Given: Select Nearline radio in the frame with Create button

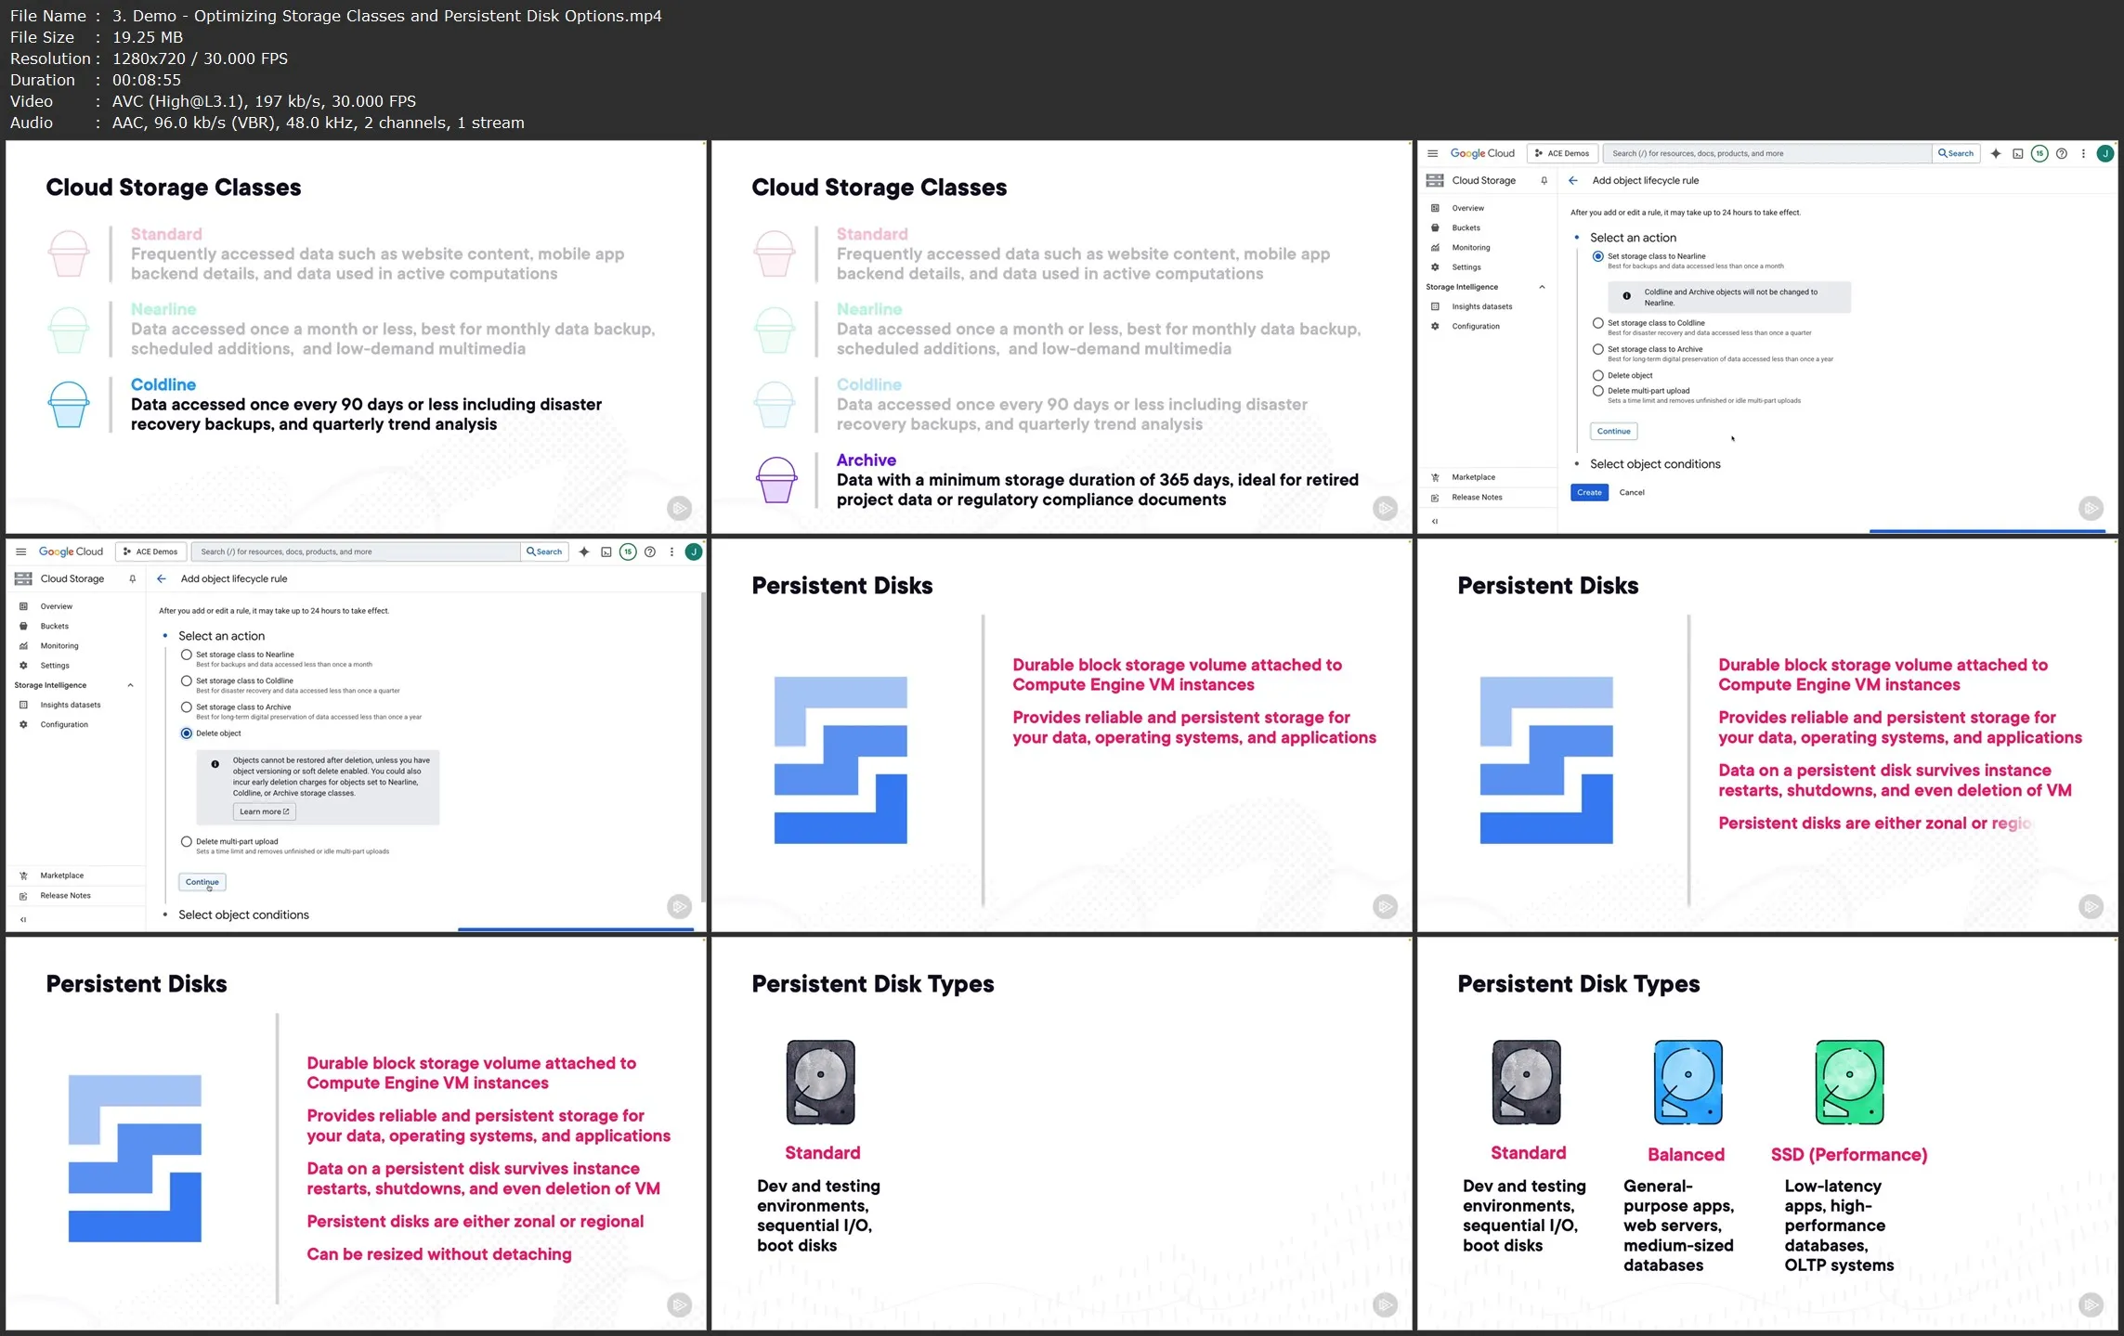Looking at the screenshot, I should click(1598, 256).
